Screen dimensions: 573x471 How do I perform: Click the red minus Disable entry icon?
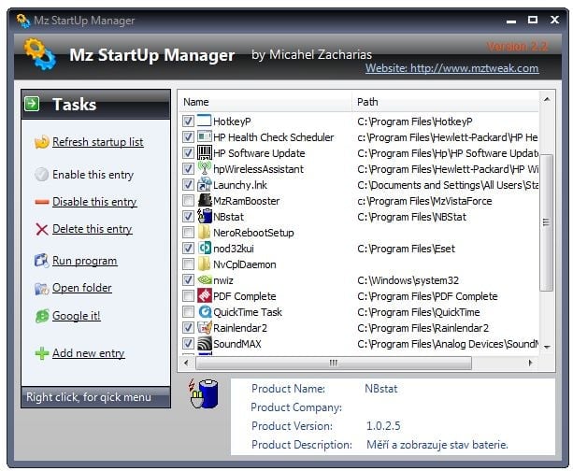(42, 202)
